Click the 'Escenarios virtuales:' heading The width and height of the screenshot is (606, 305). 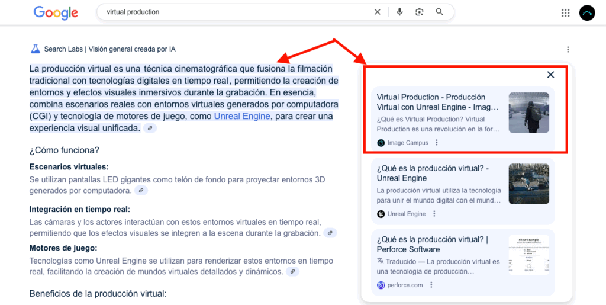tap(69, 167)
